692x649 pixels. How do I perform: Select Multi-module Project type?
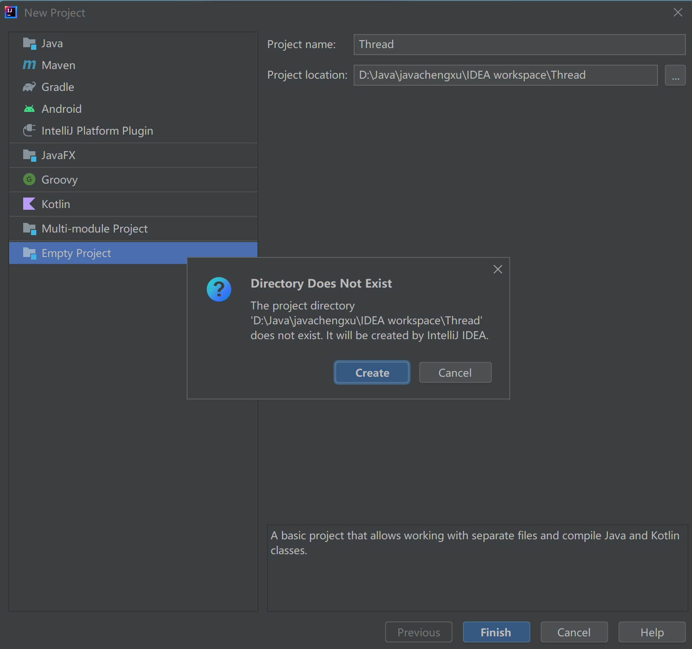pyautogui.click(x=133, y=229)
